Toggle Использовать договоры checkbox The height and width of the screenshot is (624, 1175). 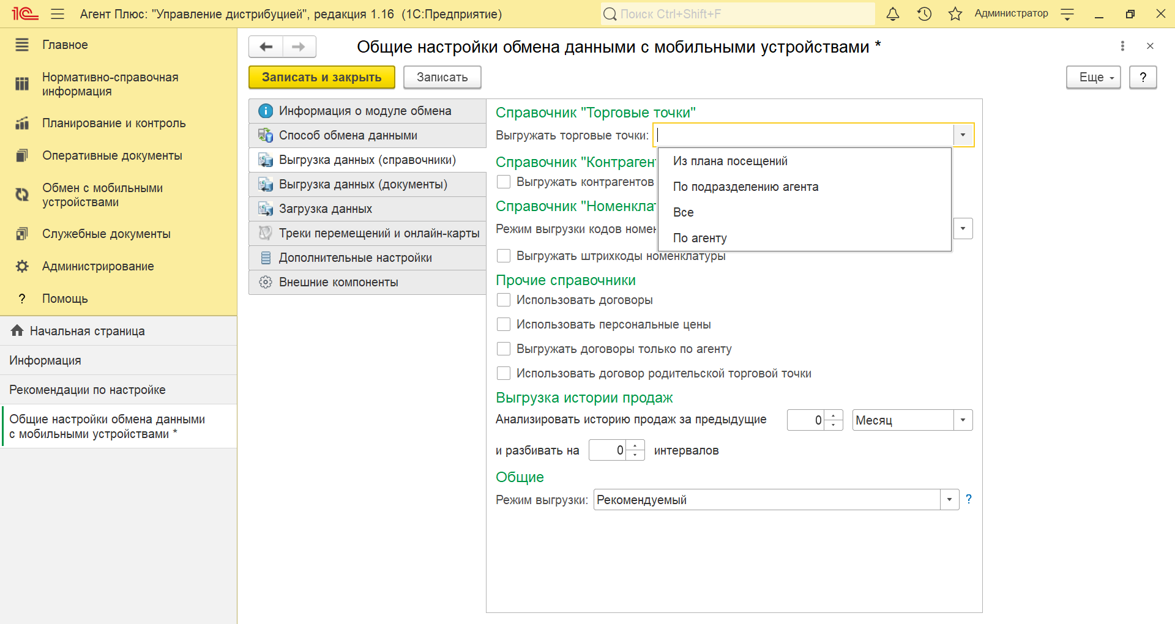tap(504, 300)
